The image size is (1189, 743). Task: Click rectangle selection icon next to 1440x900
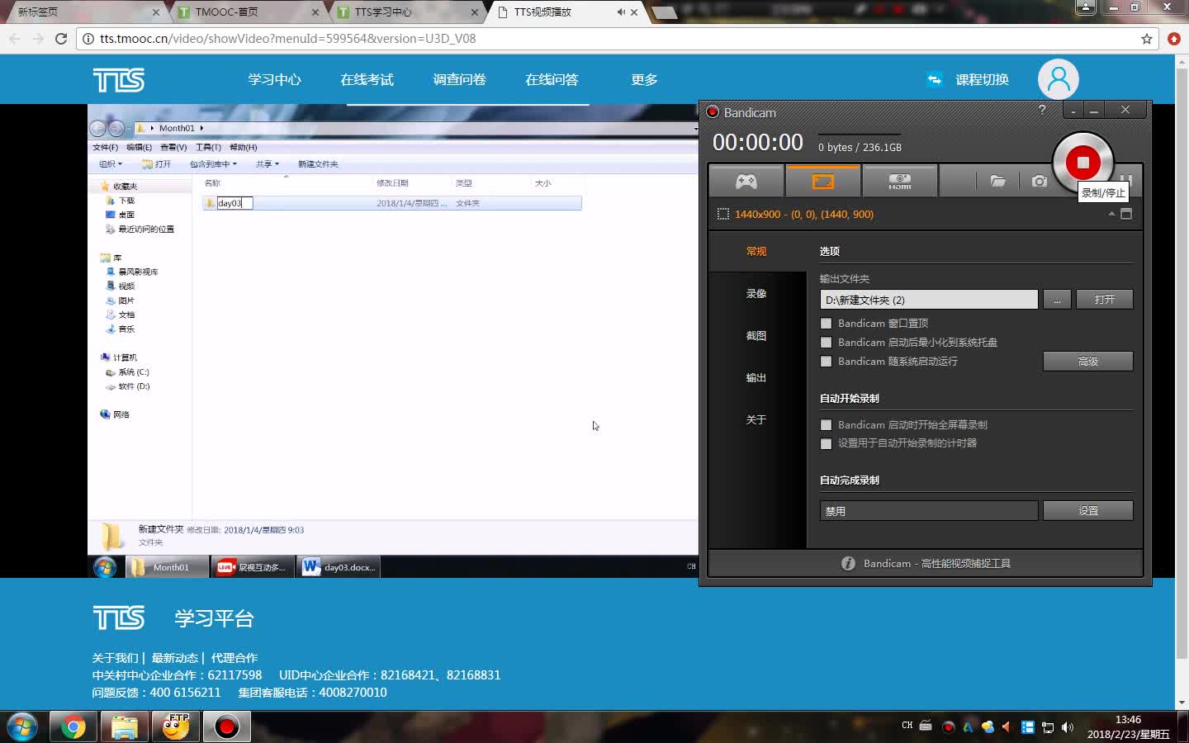723,214
